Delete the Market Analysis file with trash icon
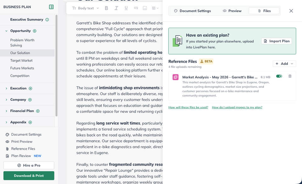The width and height of the screenshot is (302, 184). point(290,76)
